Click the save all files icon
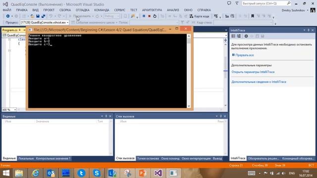Viewport: 317px width, 178px height. (x=43, y=16)
